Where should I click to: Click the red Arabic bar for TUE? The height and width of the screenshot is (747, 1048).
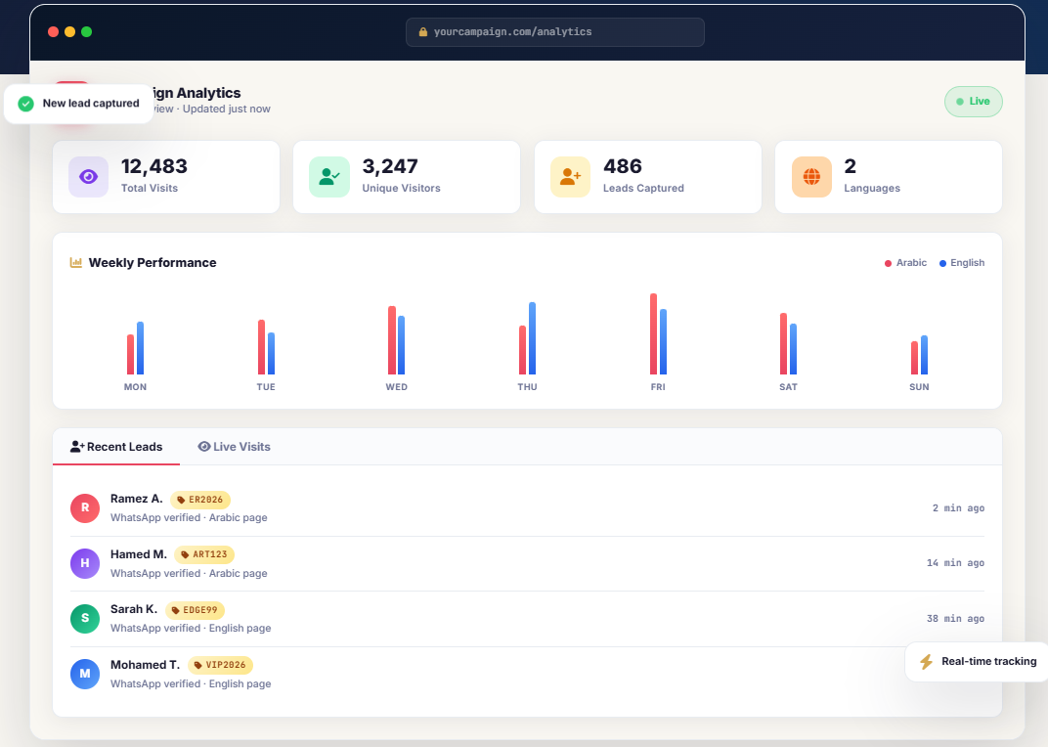(x=261, y=347)
